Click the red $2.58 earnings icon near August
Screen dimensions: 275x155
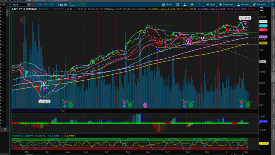tap(124, 103)
